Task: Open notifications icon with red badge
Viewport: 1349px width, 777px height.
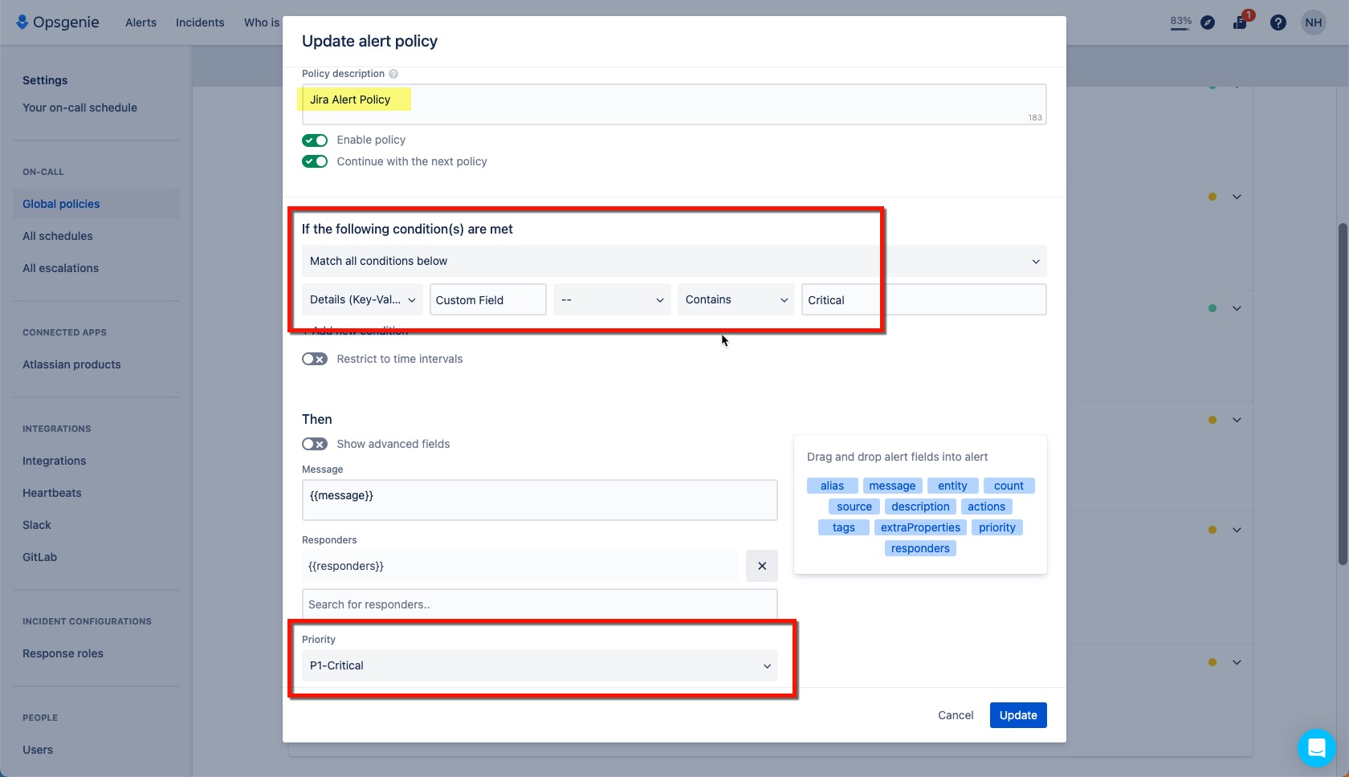Action: pyautogui.click(x=1239, y=22)
